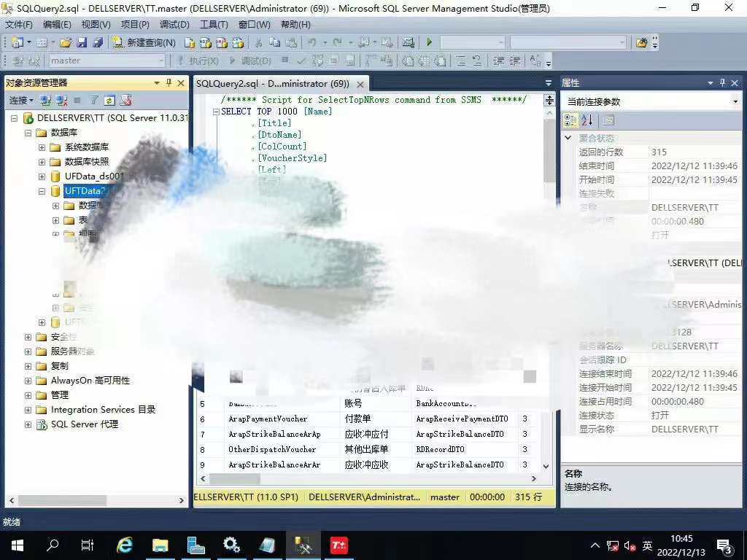The width and height of the screenshot is (747, 560).
Task: Toggle Alphabetical sort in Properties panel
Action: [x=587, y=120]
